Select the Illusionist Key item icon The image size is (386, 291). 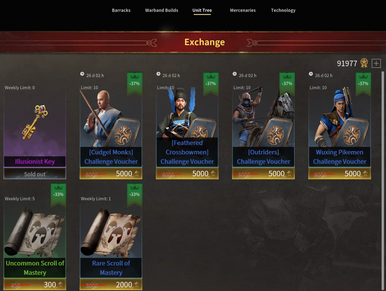35,122
